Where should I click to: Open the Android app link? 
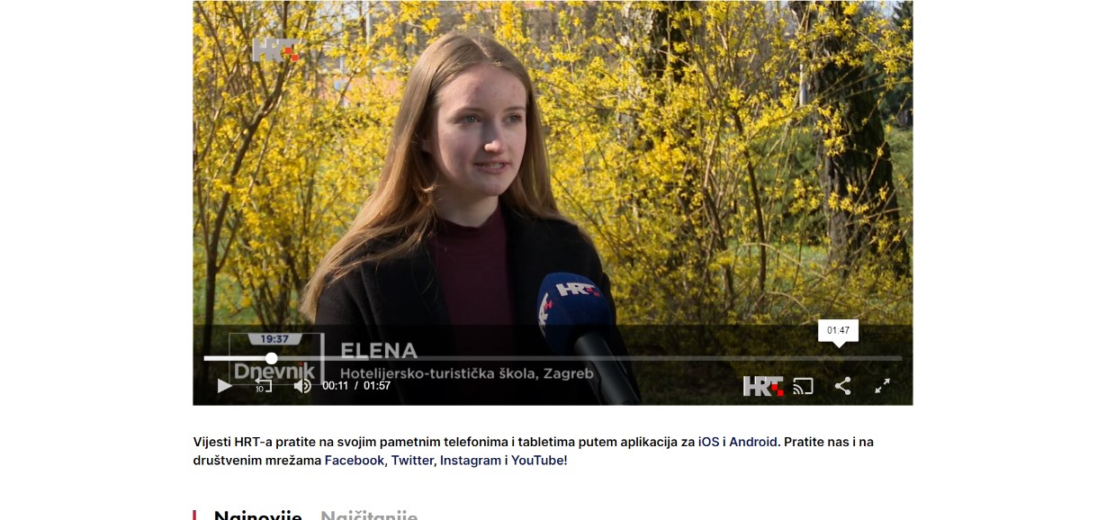(x=753, y=442)
